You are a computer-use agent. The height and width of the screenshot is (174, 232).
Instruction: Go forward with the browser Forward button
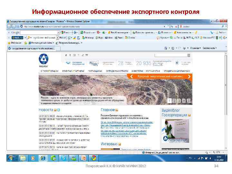(14, 26)
